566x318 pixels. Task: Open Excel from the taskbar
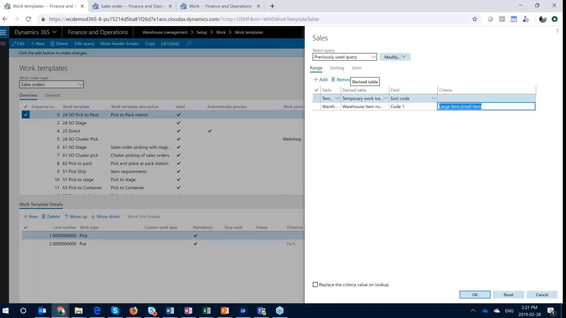point(206,311)
